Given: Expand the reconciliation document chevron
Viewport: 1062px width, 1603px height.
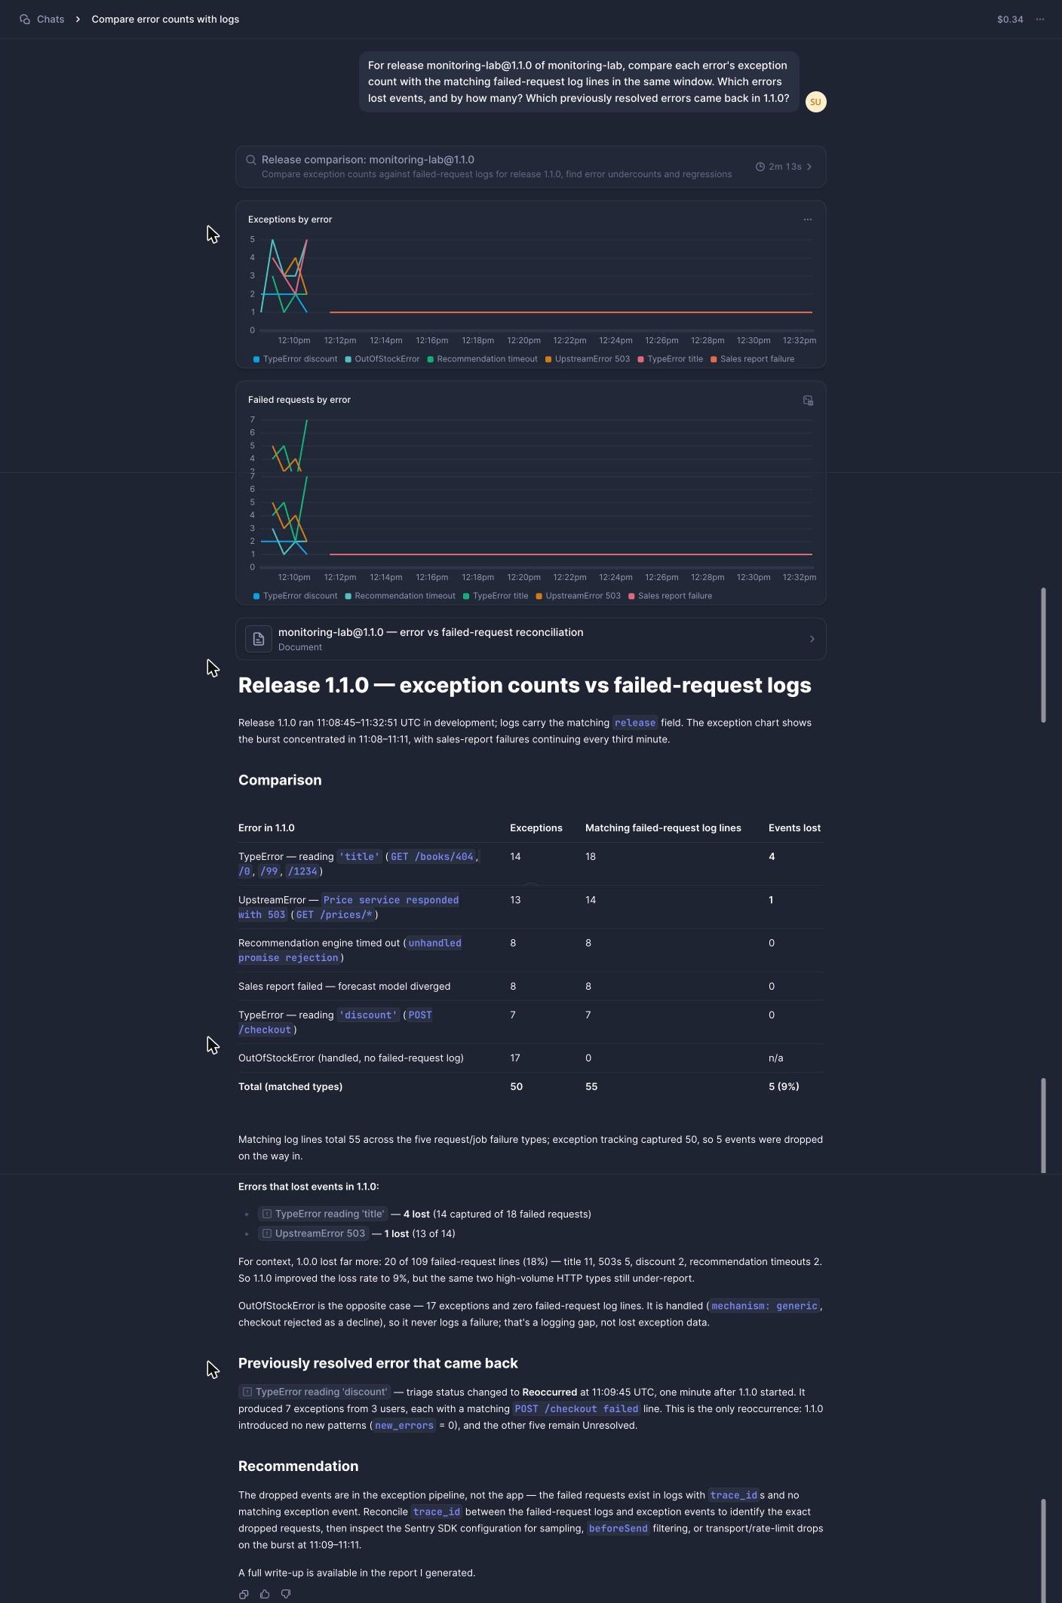Looking at the screenshot, I should (x=812, y=639).
